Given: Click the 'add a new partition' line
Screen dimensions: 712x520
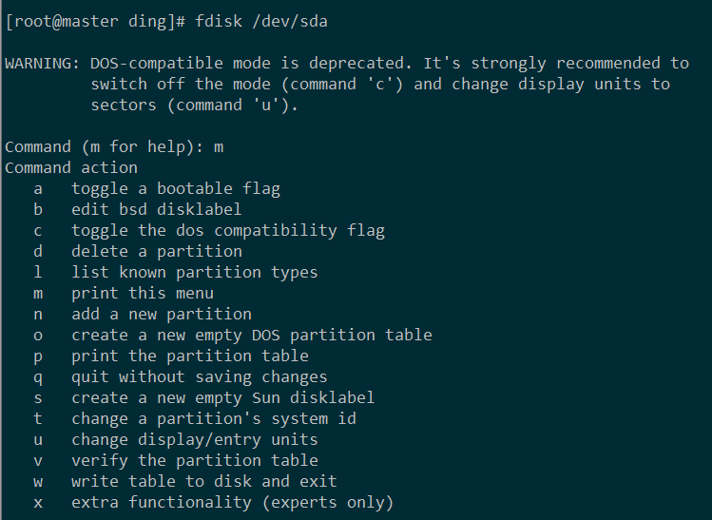Looking at the screenshot, I should coord(162,314).
